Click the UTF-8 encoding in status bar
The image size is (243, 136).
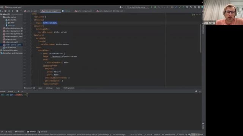pos(150,134)
